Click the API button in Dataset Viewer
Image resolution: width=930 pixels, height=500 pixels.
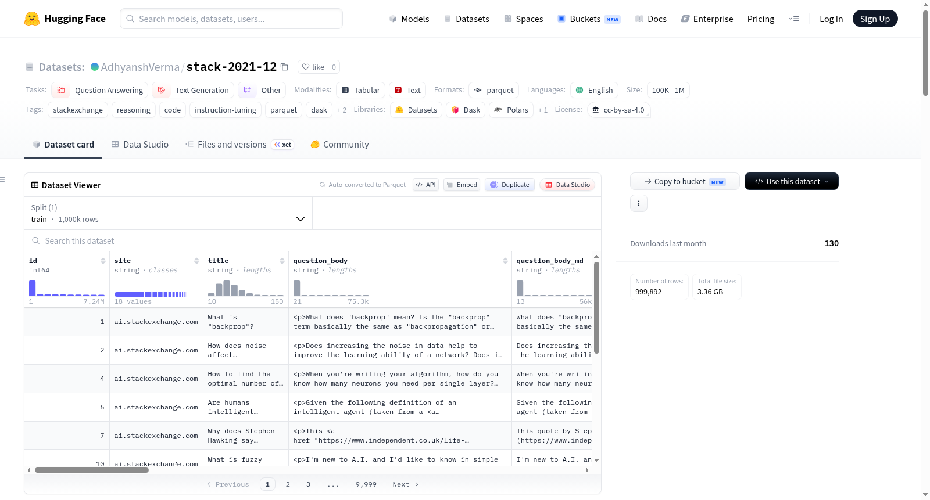[x=425, y=185]
